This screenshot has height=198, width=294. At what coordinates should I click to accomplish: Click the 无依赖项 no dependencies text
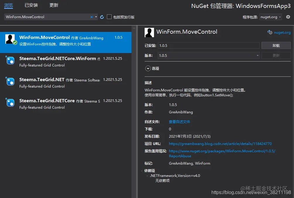click(163, 180)
